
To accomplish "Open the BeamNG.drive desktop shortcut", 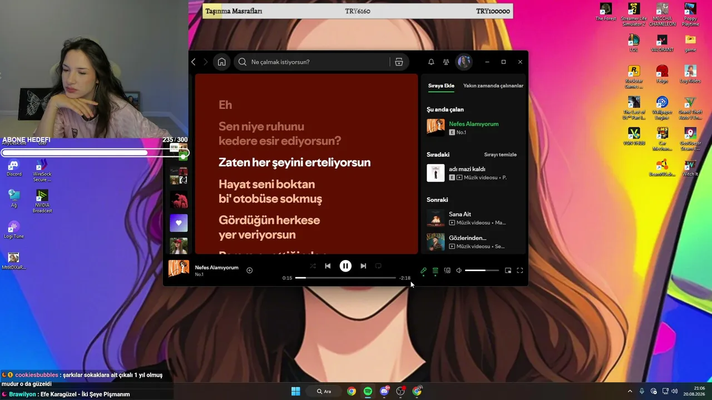I will (662, 168).
